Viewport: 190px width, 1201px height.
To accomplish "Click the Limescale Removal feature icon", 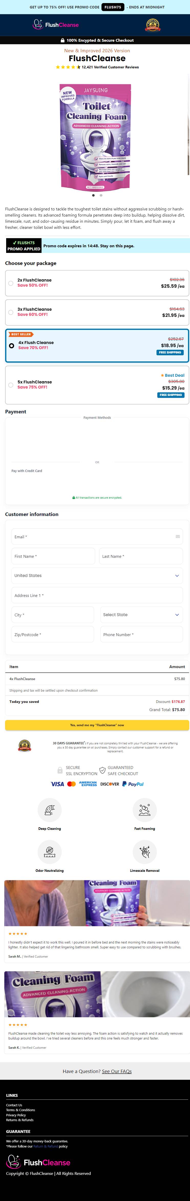I will click(x=144, y=852).
